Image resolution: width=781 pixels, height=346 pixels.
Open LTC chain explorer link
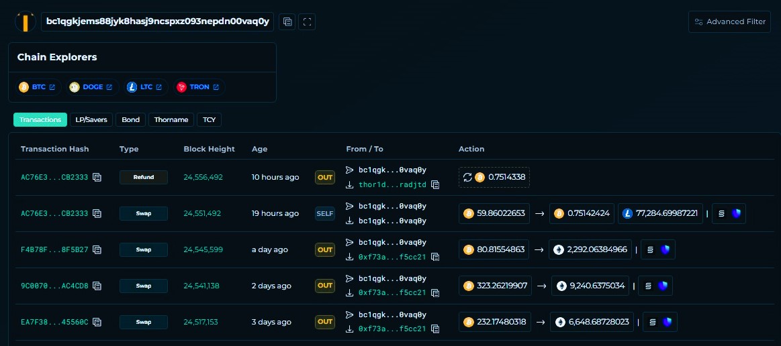point(145,87)
